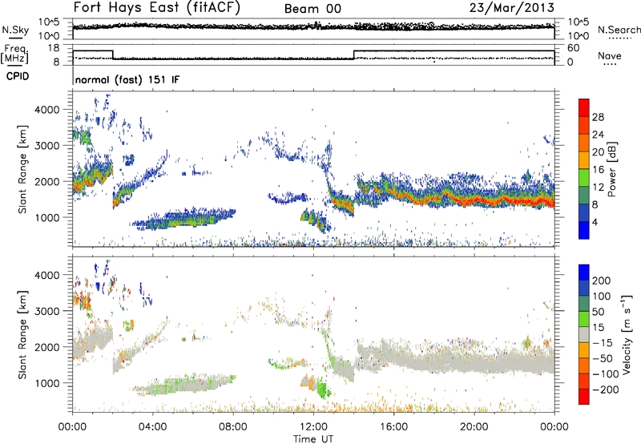The height and width of the screenshot is (444, 641).
Task: Click the blue 200 m/s velocity segment
Action: [584, 272]
